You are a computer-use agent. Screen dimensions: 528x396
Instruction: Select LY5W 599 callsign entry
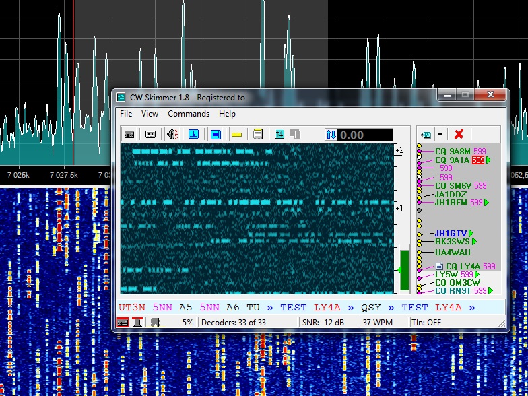(454, 275)
